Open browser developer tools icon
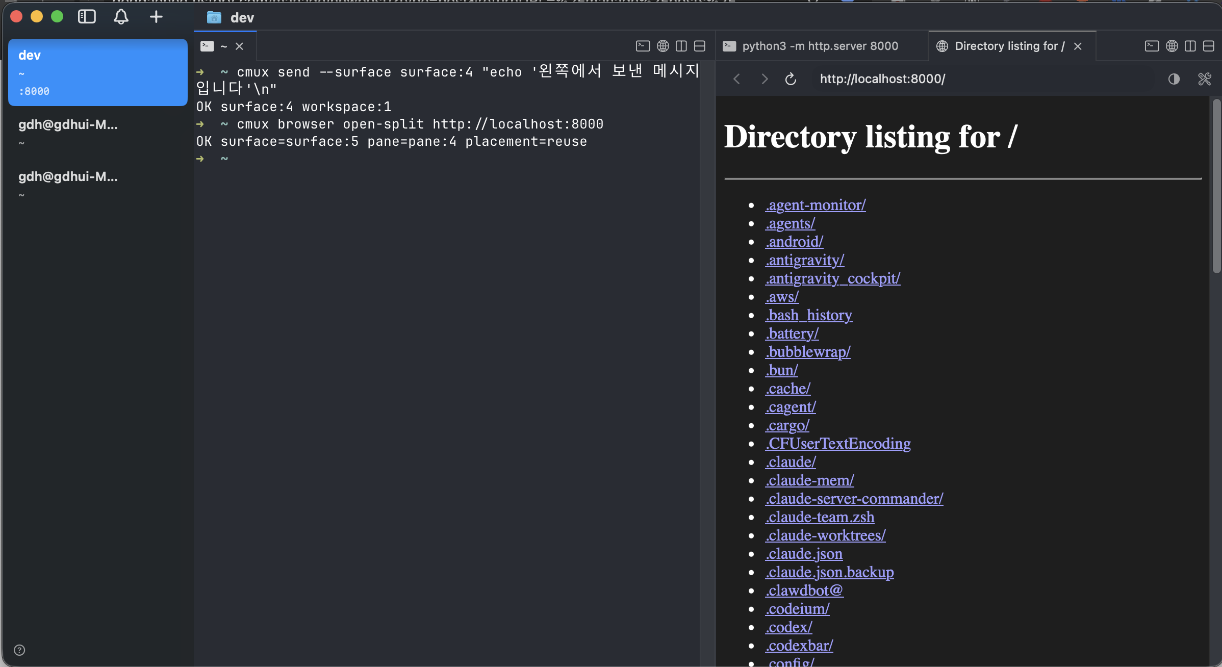 coord(1204,79)
